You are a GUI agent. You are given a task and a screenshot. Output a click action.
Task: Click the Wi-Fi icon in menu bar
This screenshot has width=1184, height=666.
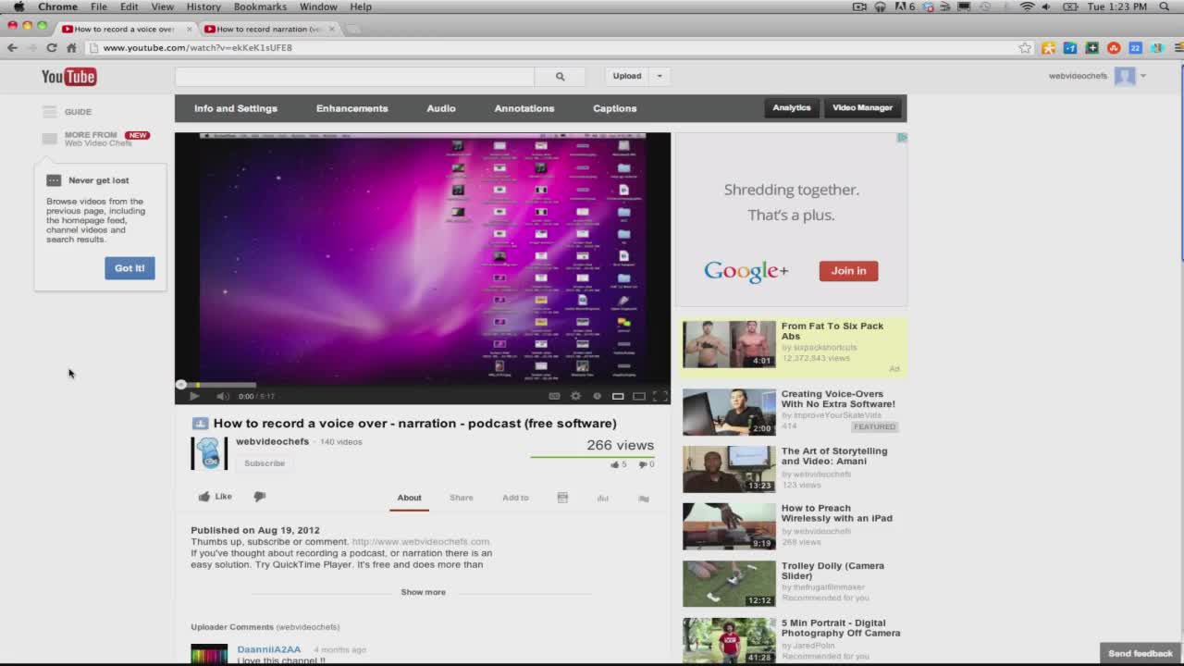(x=1027, y=6)
